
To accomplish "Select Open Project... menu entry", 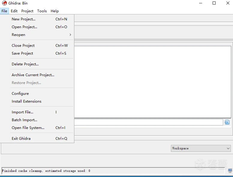I will pyautogui.click(x=24, y=27).
